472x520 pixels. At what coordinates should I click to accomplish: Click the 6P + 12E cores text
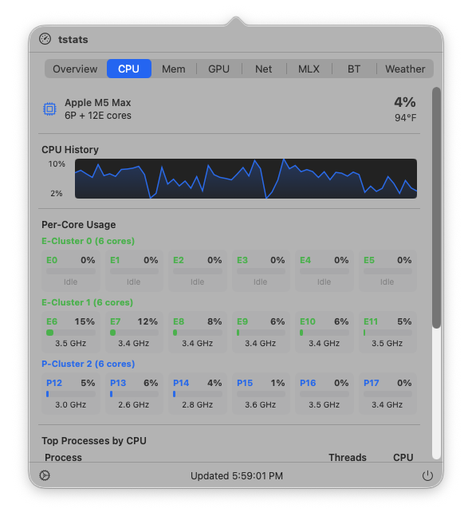coord(98,116)
